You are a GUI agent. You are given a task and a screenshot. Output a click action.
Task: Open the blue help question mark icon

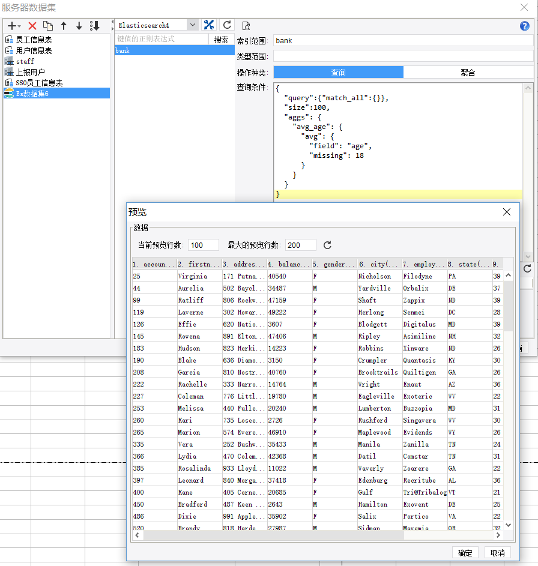tap(525, 26)
